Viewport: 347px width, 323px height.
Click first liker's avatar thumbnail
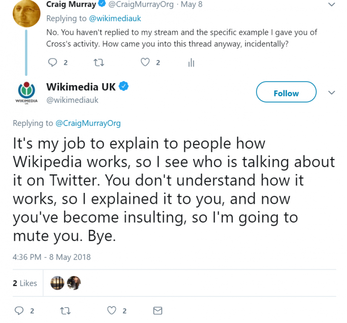57,283
